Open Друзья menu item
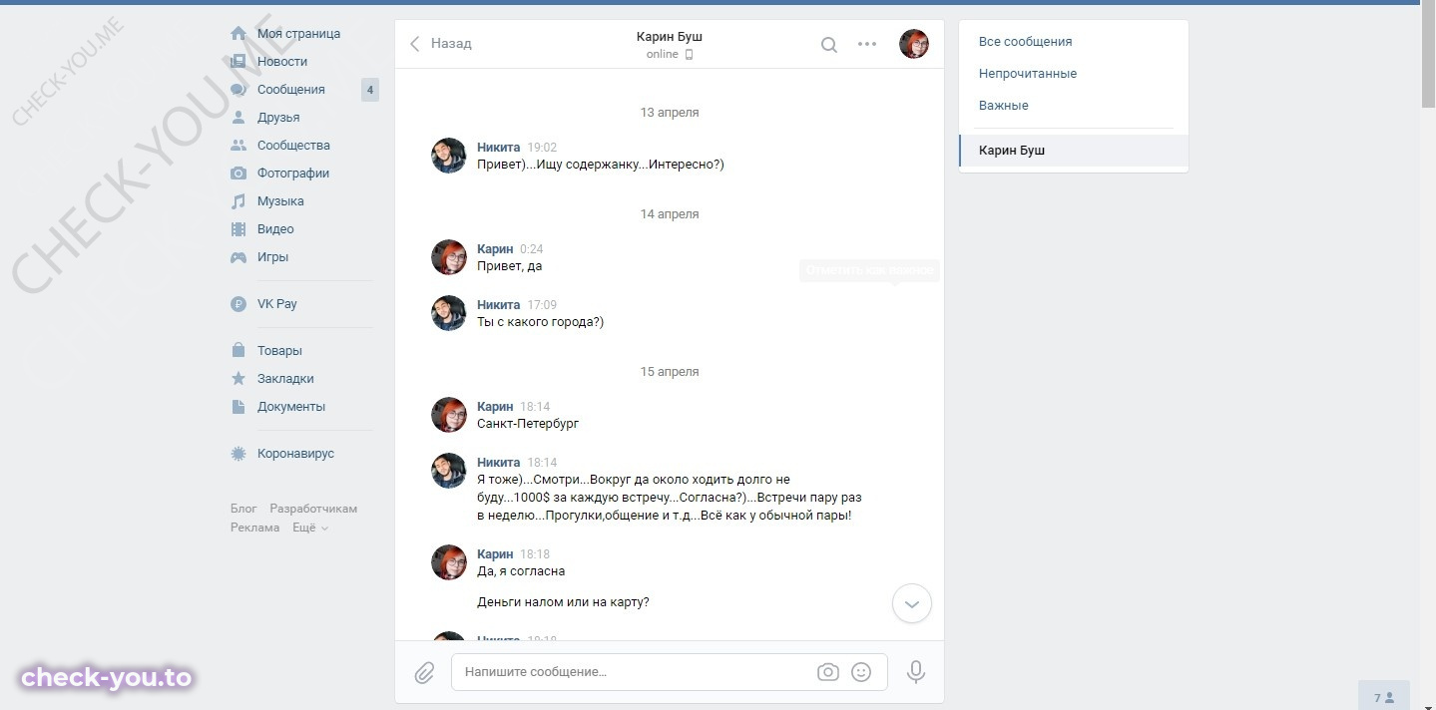 [x=278, y=118]
